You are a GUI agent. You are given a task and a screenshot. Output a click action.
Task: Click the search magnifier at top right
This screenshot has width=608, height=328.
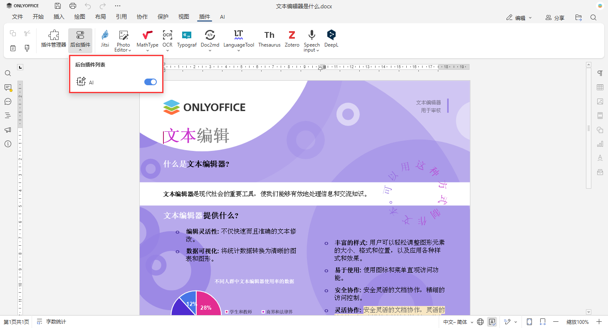593,17
